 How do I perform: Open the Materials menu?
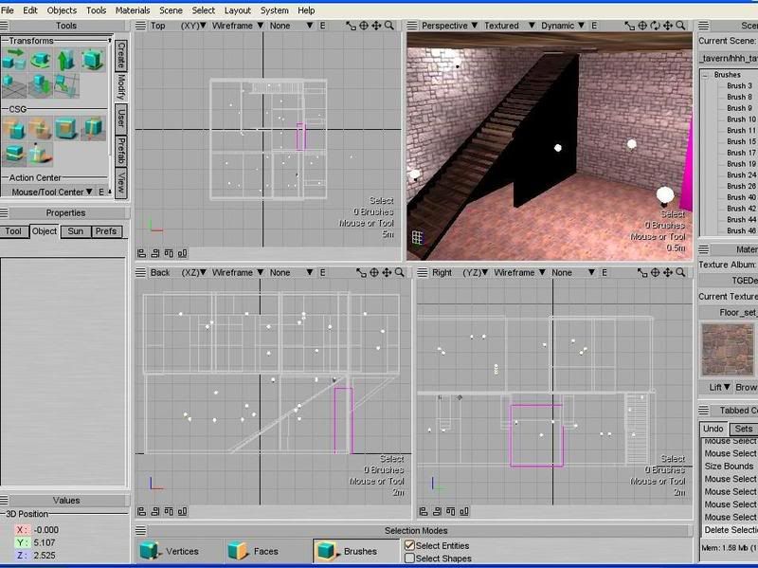[132, 9]
